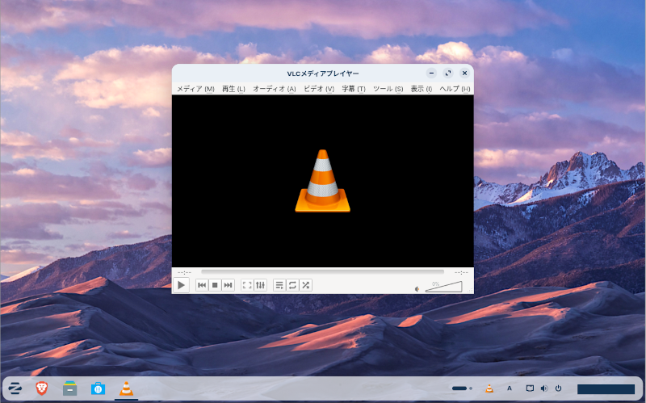Stop playback with the stop button
The height and width of the screenshot is (403, 646).
coord(215,285)
